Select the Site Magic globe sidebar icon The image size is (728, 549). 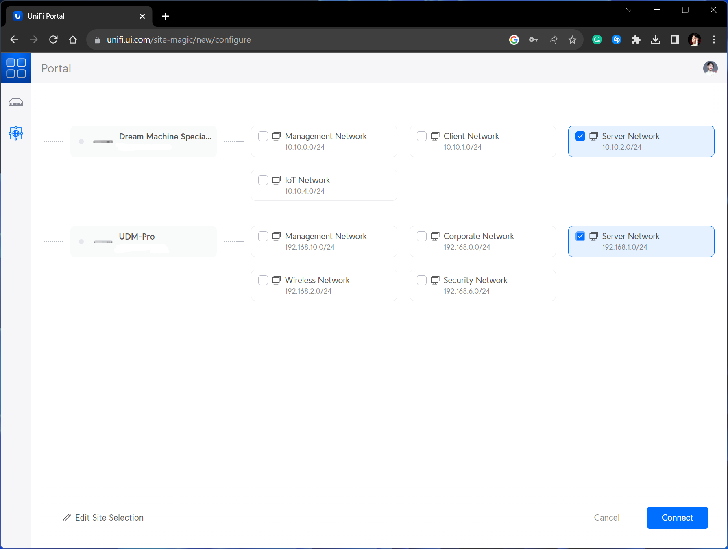tap(16, 133)
